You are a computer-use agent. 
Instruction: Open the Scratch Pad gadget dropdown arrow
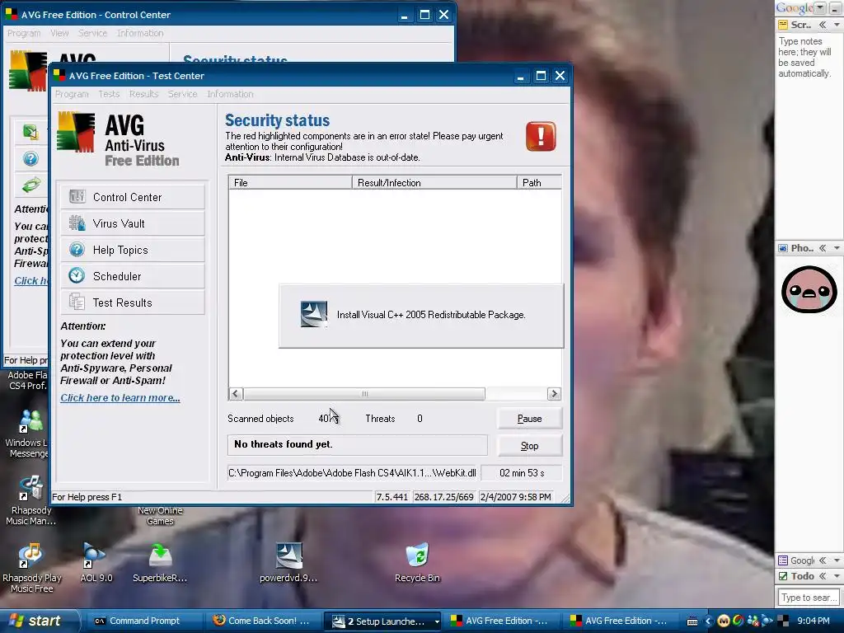[837, 25]
